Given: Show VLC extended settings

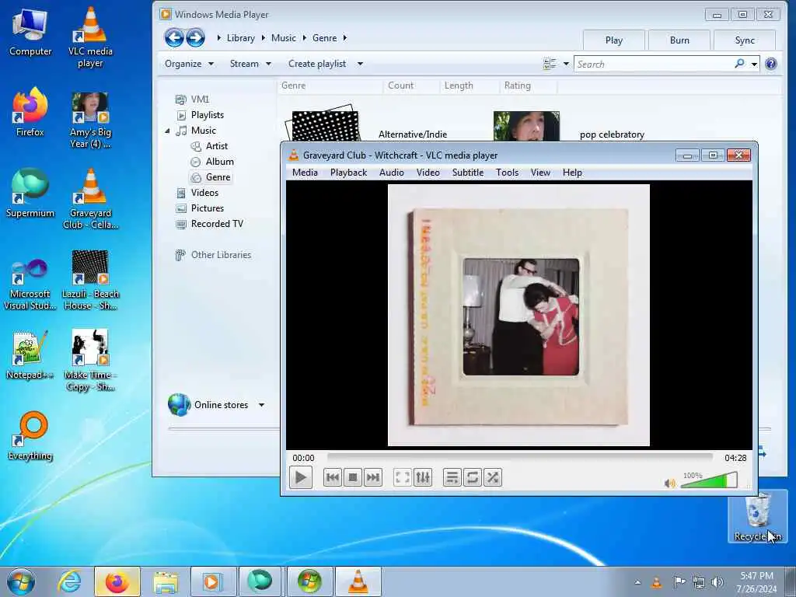Looking at the screenshot, I should coord(423,478).
